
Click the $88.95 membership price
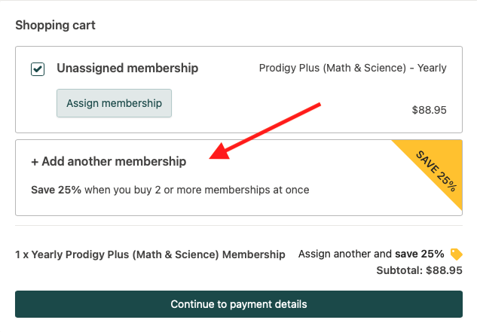point(429,110)
